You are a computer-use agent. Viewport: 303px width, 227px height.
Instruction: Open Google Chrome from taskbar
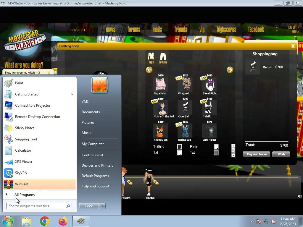pos(45,221)
